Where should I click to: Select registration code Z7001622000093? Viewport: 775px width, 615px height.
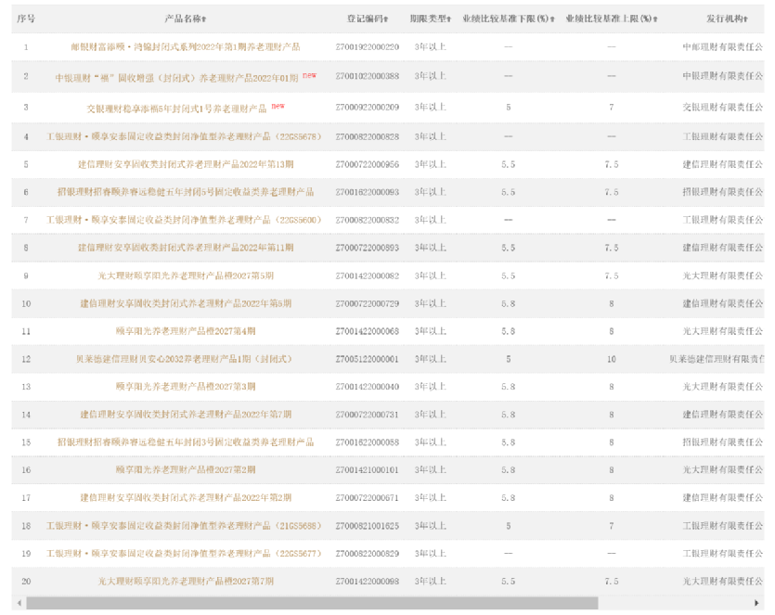(x=368, y=192)
